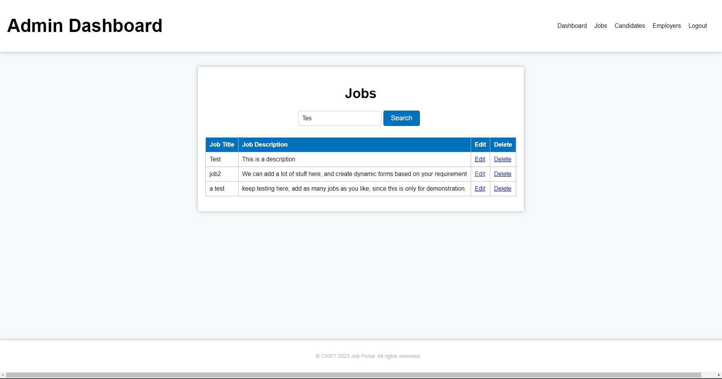
Task: Delete the 'job2' entry
Action: (x=502, y=174)
